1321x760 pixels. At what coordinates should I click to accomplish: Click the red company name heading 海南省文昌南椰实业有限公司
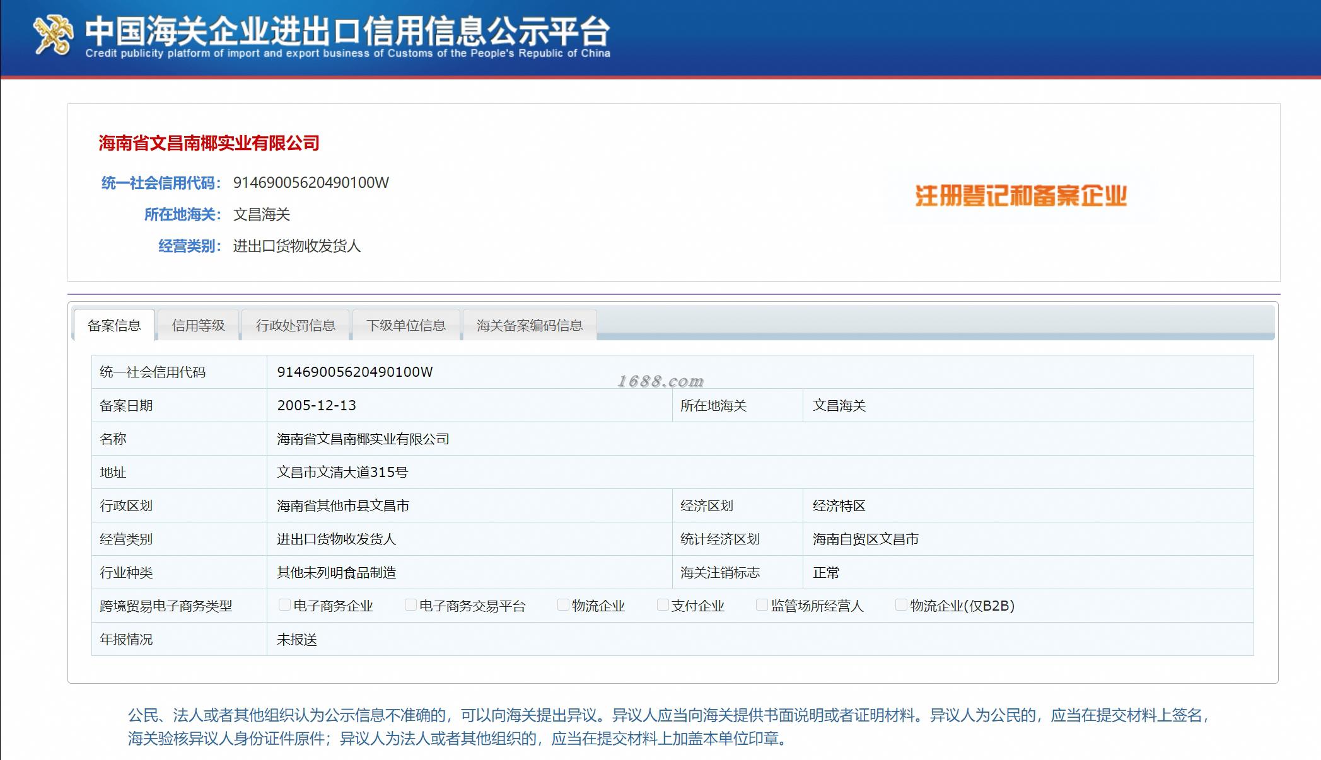209,143
